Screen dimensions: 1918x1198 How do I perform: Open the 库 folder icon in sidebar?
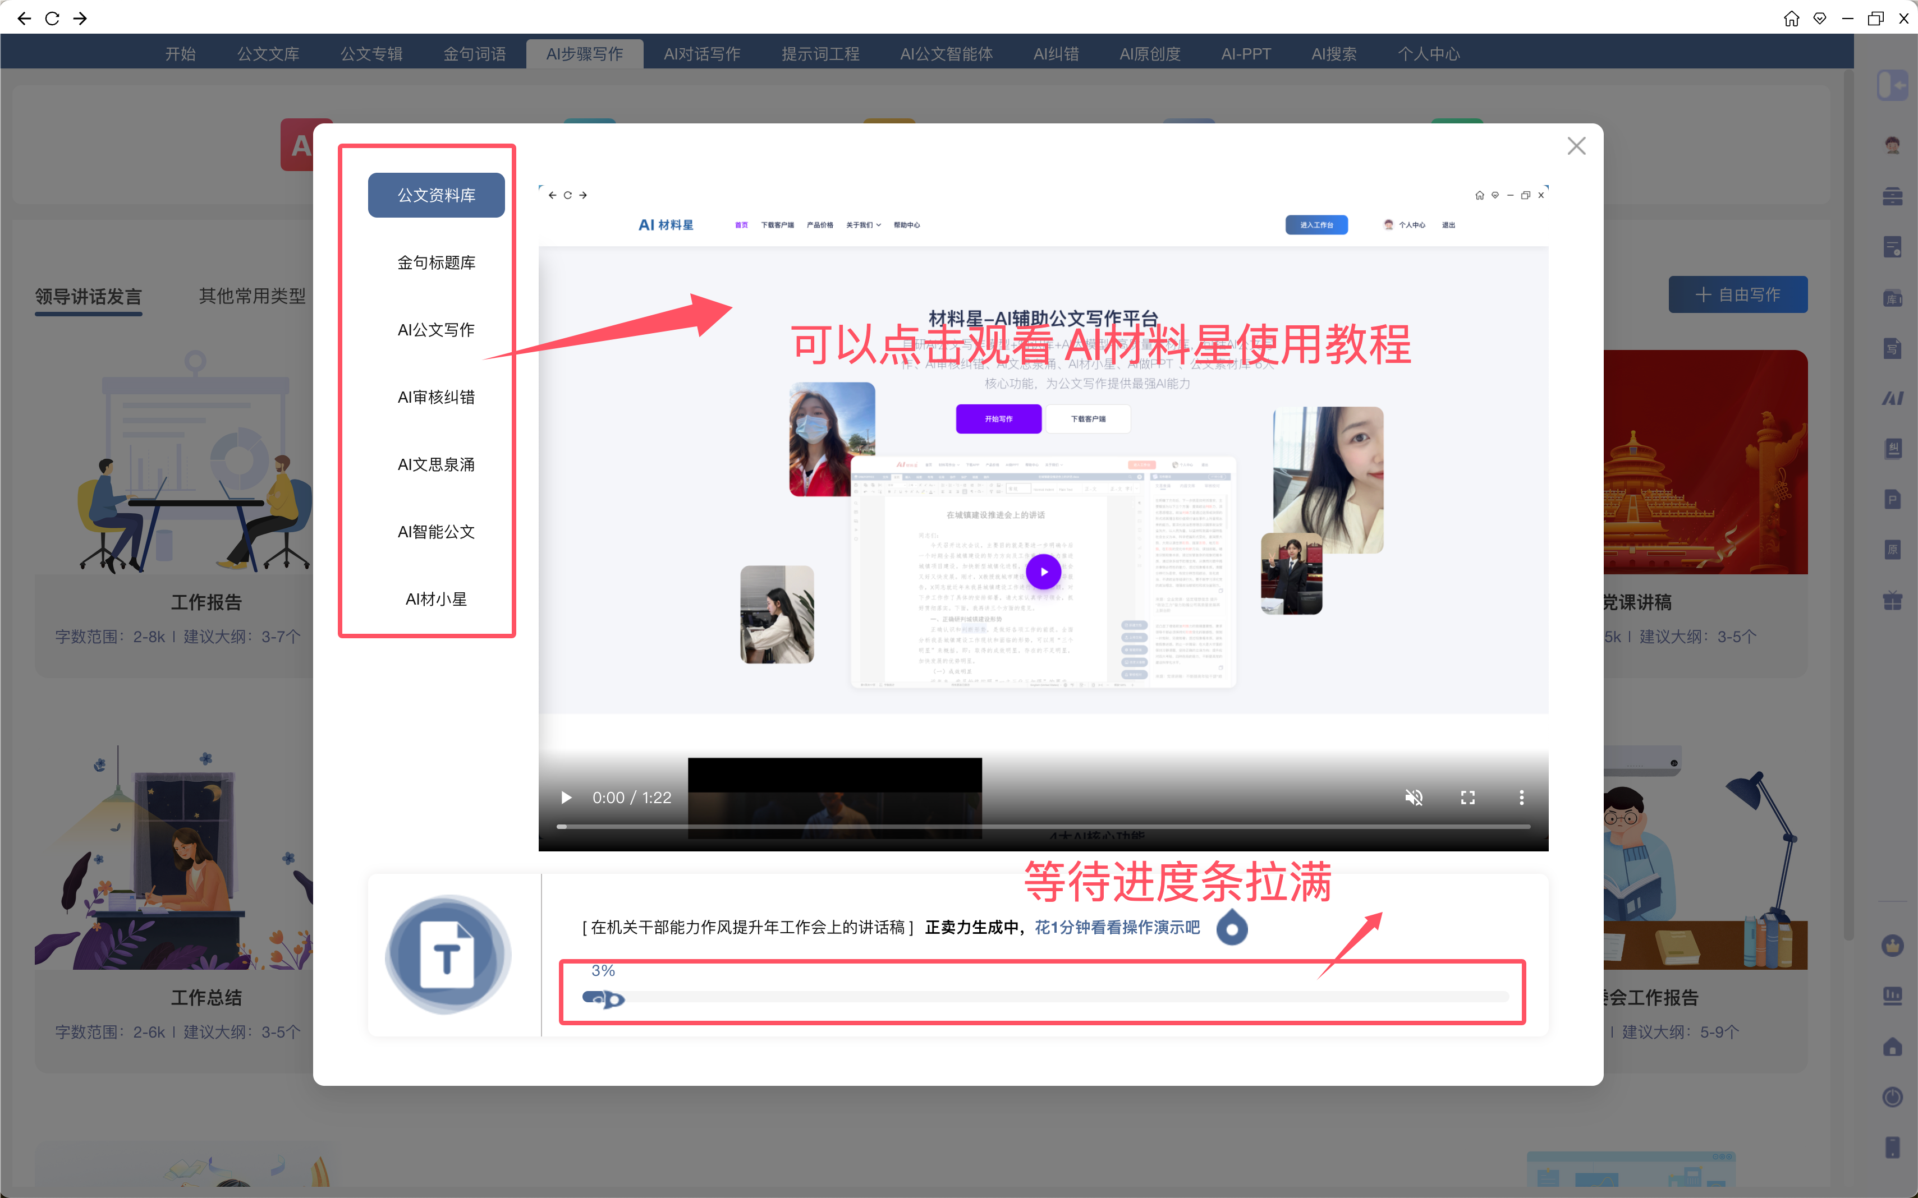pos(1892,298)
